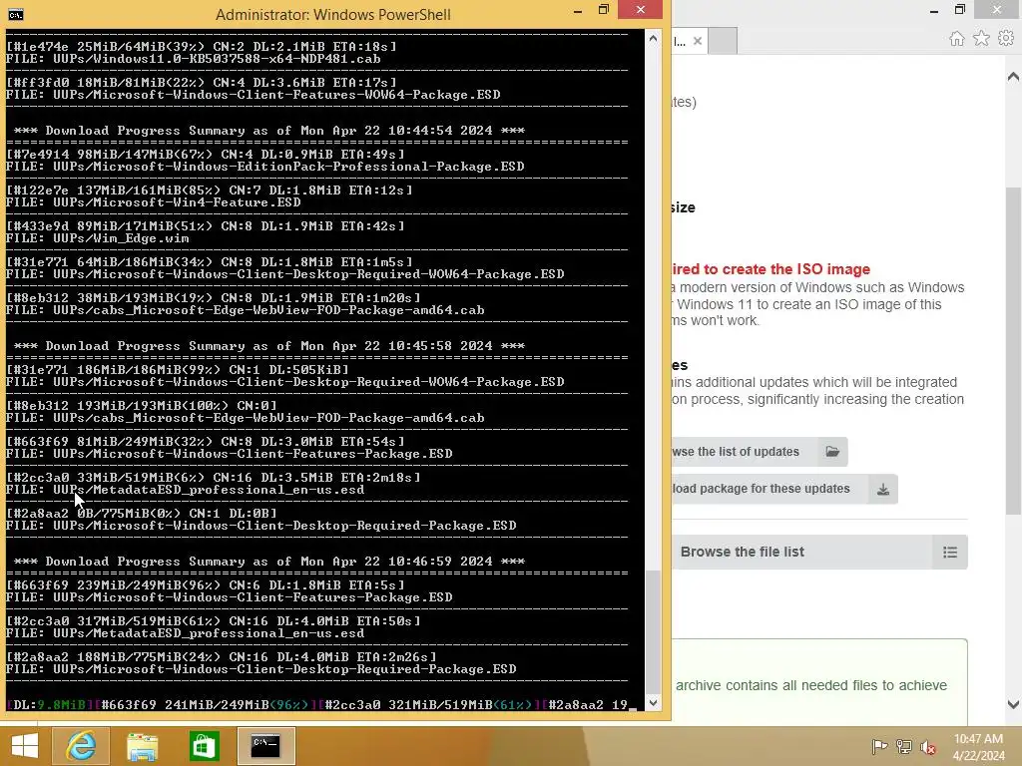Viewport: 1022px width, 766px height.
Task: Open the Windows Start button
Action: 25,746
